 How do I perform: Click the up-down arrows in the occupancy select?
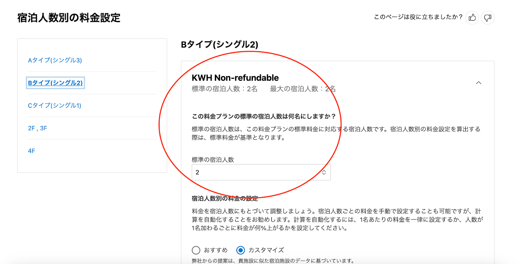click(x=324, y=172)
